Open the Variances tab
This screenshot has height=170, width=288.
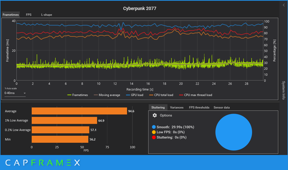point(177,107)
